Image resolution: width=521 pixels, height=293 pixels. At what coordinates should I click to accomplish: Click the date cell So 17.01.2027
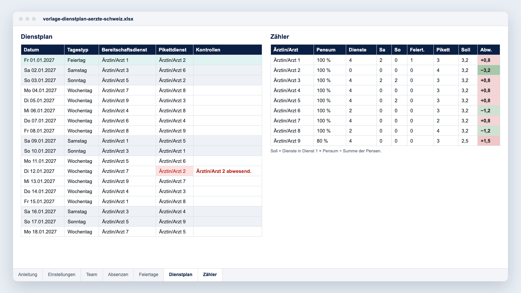pyautogui.click(x=43, y=221)
